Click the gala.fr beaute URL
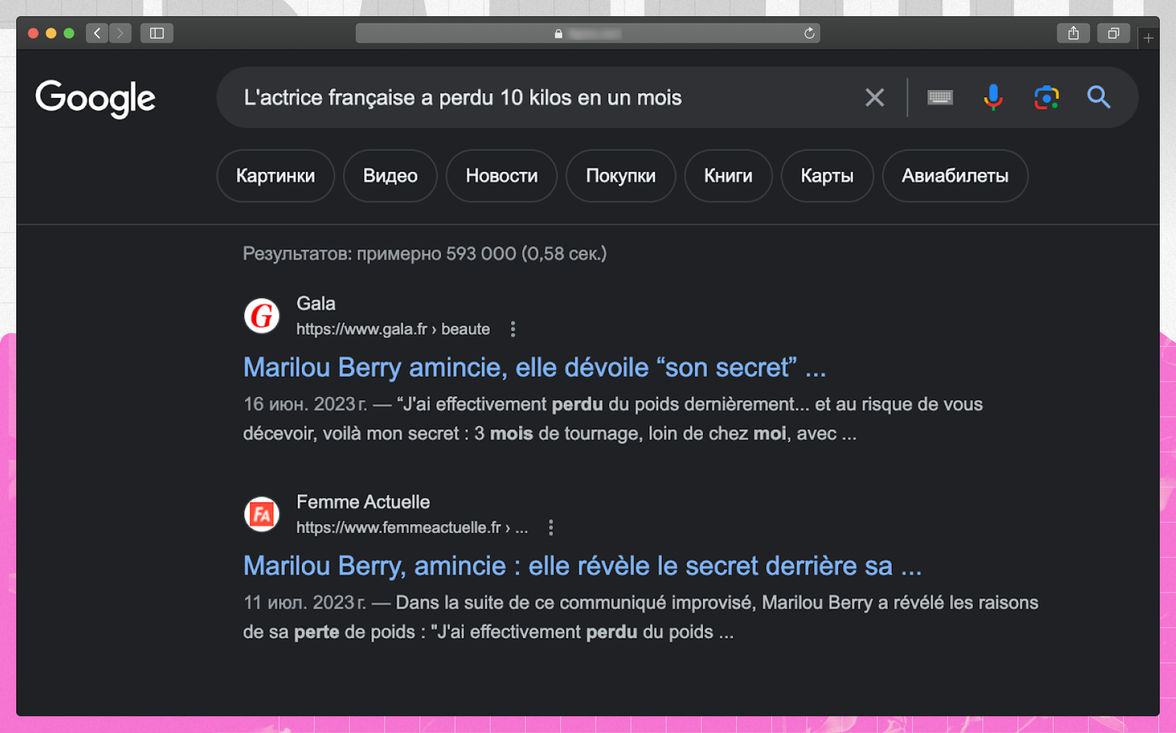The image size is (1176, 733). coord(393,329)
